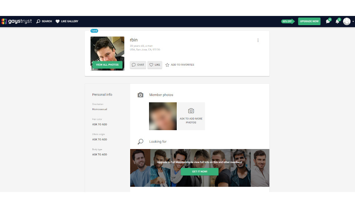The height and width of the screenshot is (208, 355).
Task: Open the three-dot profile options menu
Action: pyautogui.click(x=258, y=40)
